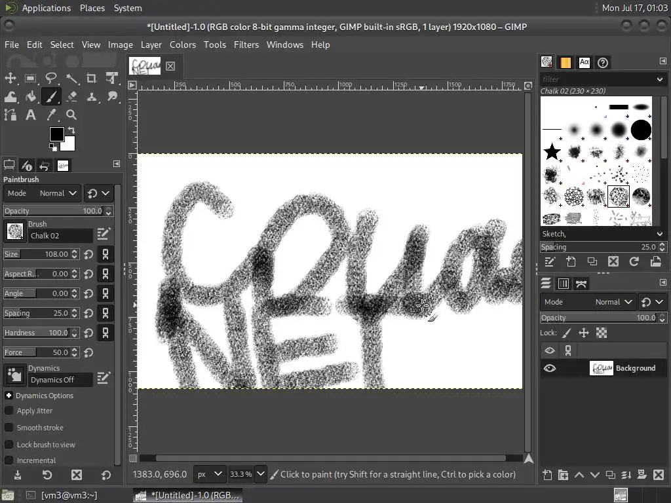Save tool preset at bottom left

pyautogui.click(x=18, y=475)
